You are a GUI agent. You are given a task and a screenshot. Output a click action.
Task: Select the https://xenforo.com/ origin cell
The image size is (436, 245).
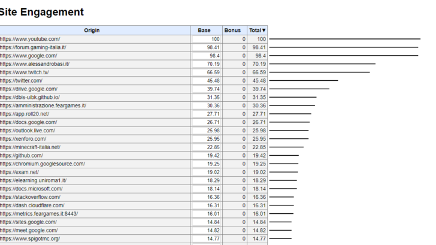point(95,139)
